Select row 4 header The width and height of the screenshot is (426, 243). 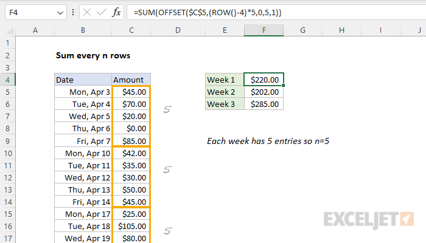(7, 80)
